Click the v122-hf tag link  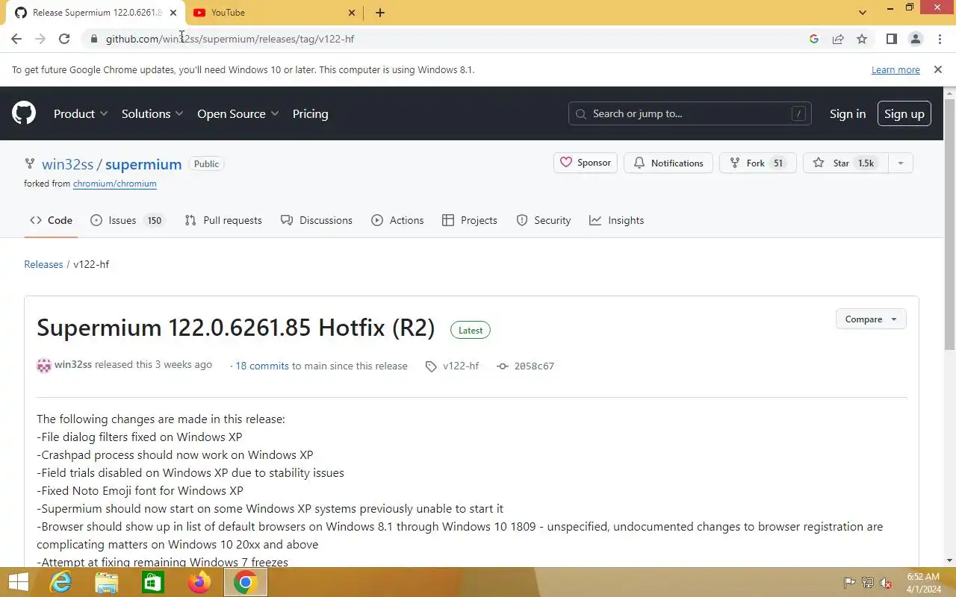pos(461,366)
